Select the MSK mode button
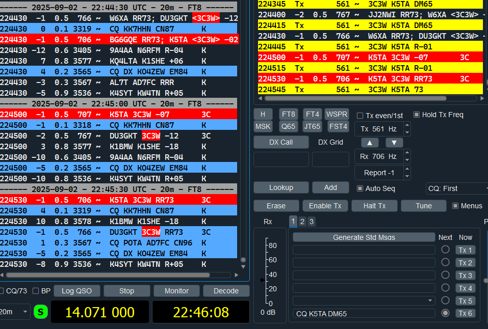 (x=263, y=127)
